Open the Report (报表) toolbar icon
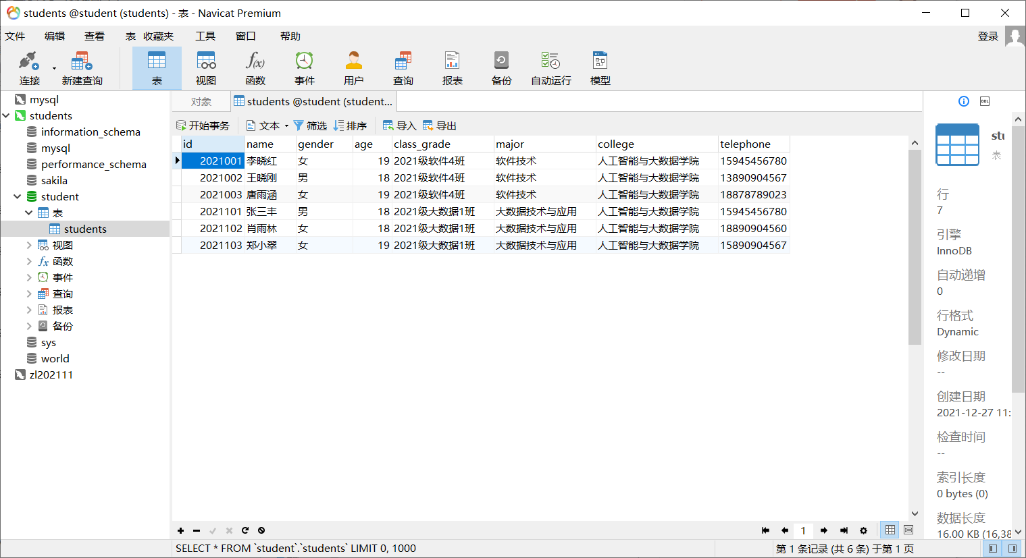Viewport: 1026px width, 558px height. [453, 68]
